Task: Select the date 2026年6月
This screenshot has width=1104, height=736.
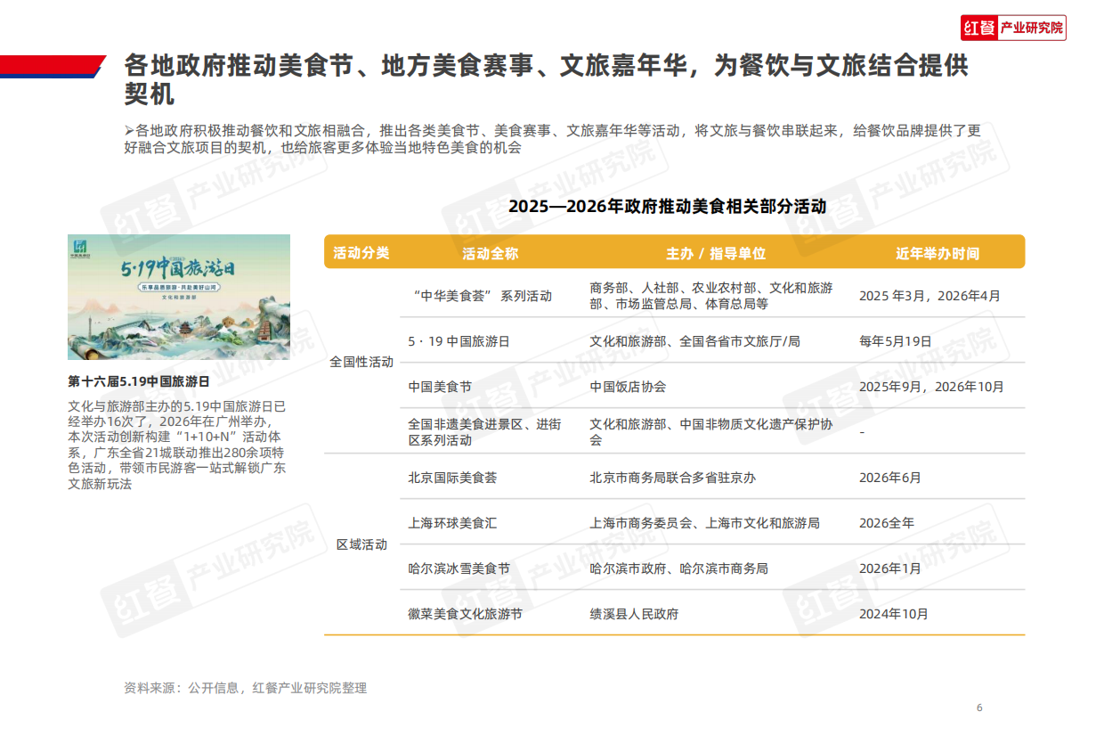Action: click(x=890, y=478)
